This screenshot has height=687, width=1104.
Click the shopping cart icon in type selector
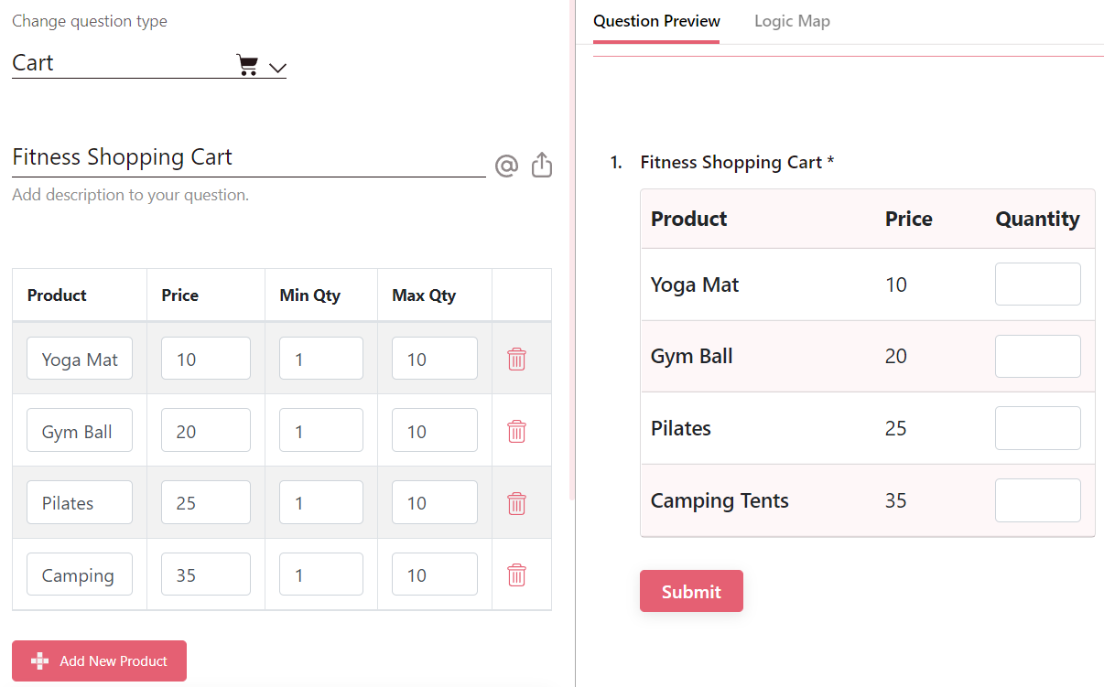coord(247,65)
